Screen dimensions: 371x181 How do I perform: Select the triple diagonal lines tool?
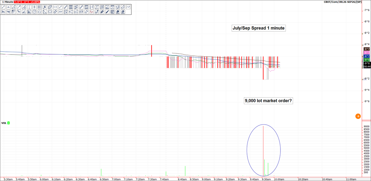point(102,12)
